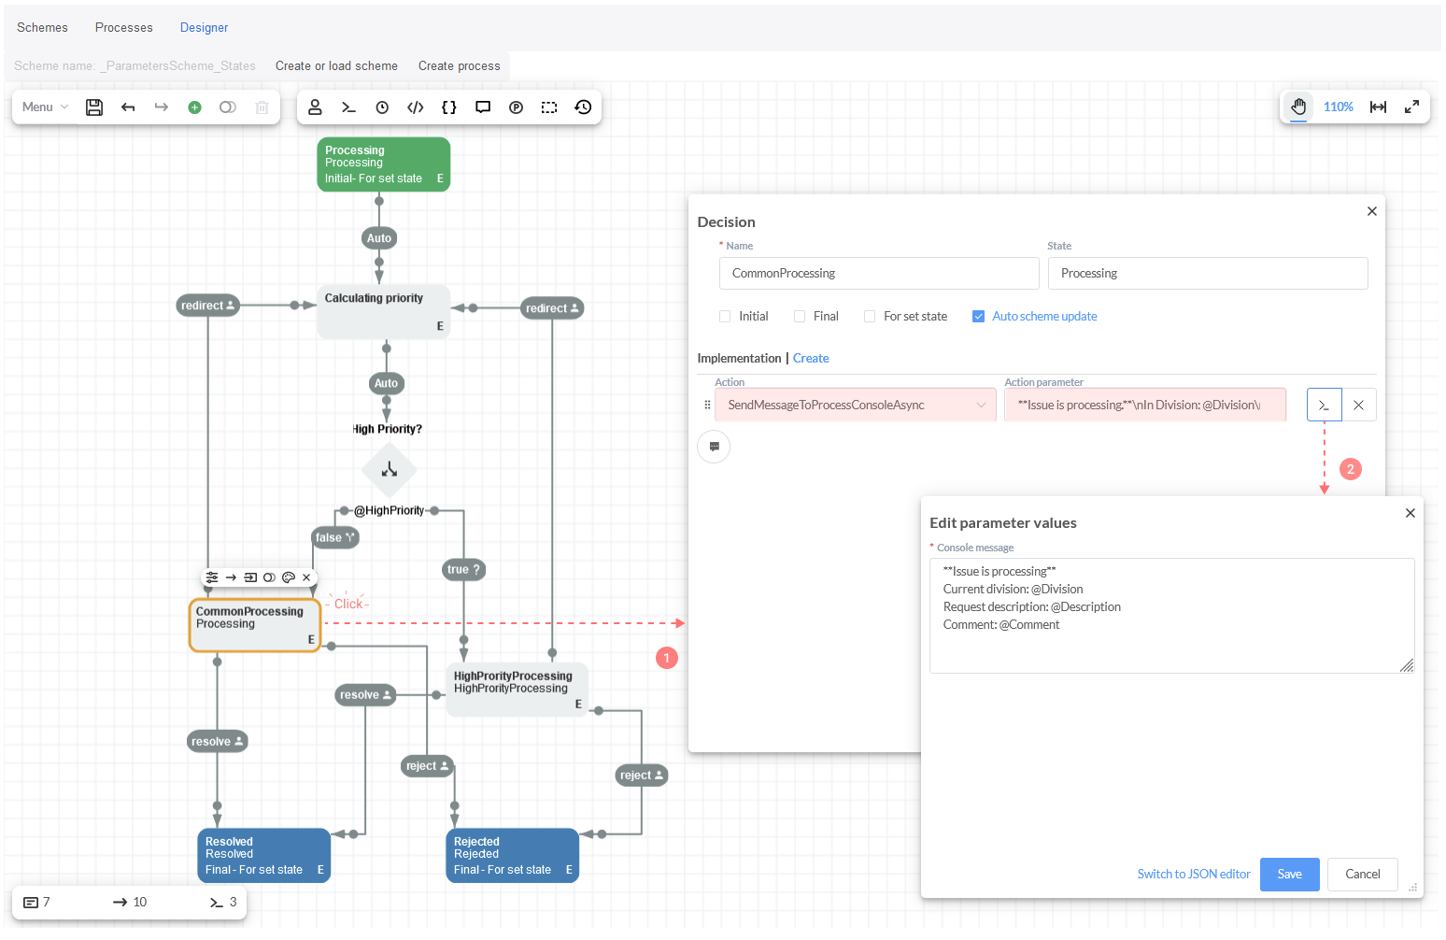Activate the hand pan tool
The height and width of the screenshot is (940, 1446).
click(x=1298, y=107)
